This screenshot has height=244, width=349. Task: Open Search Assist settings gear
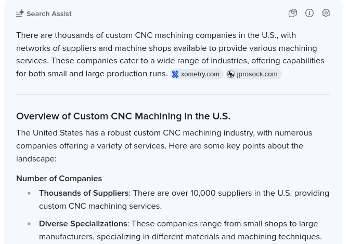[x=326, y=13]
